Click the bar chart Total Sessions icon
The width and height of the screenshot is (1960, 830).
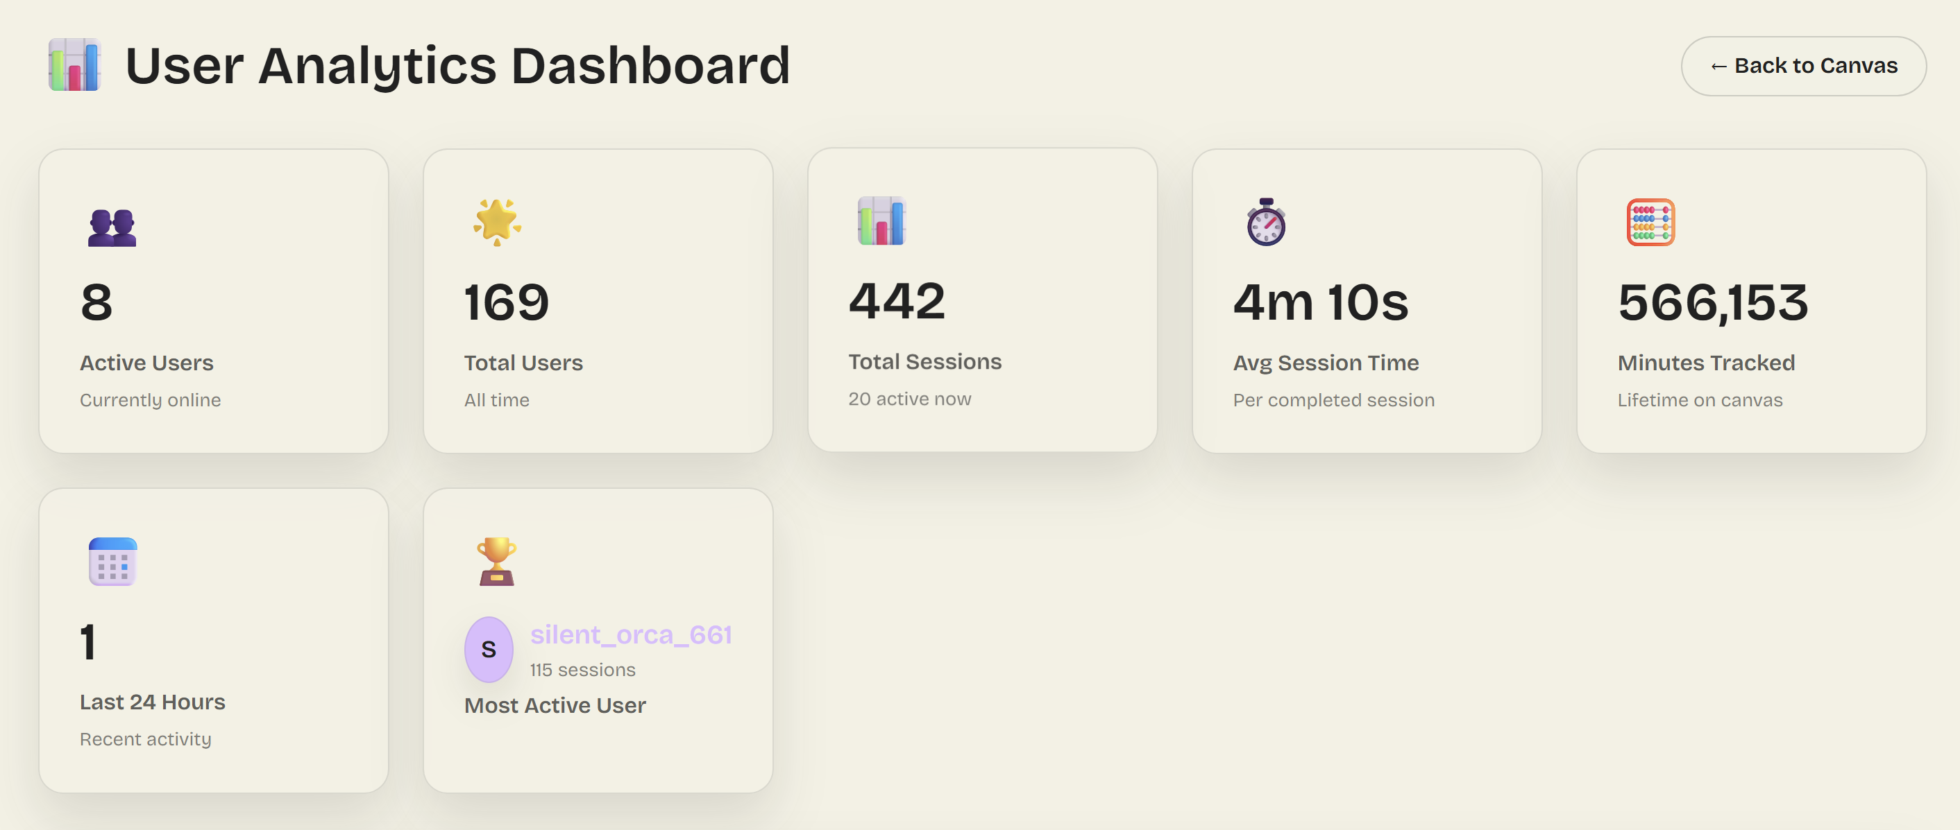click(881, 221)
